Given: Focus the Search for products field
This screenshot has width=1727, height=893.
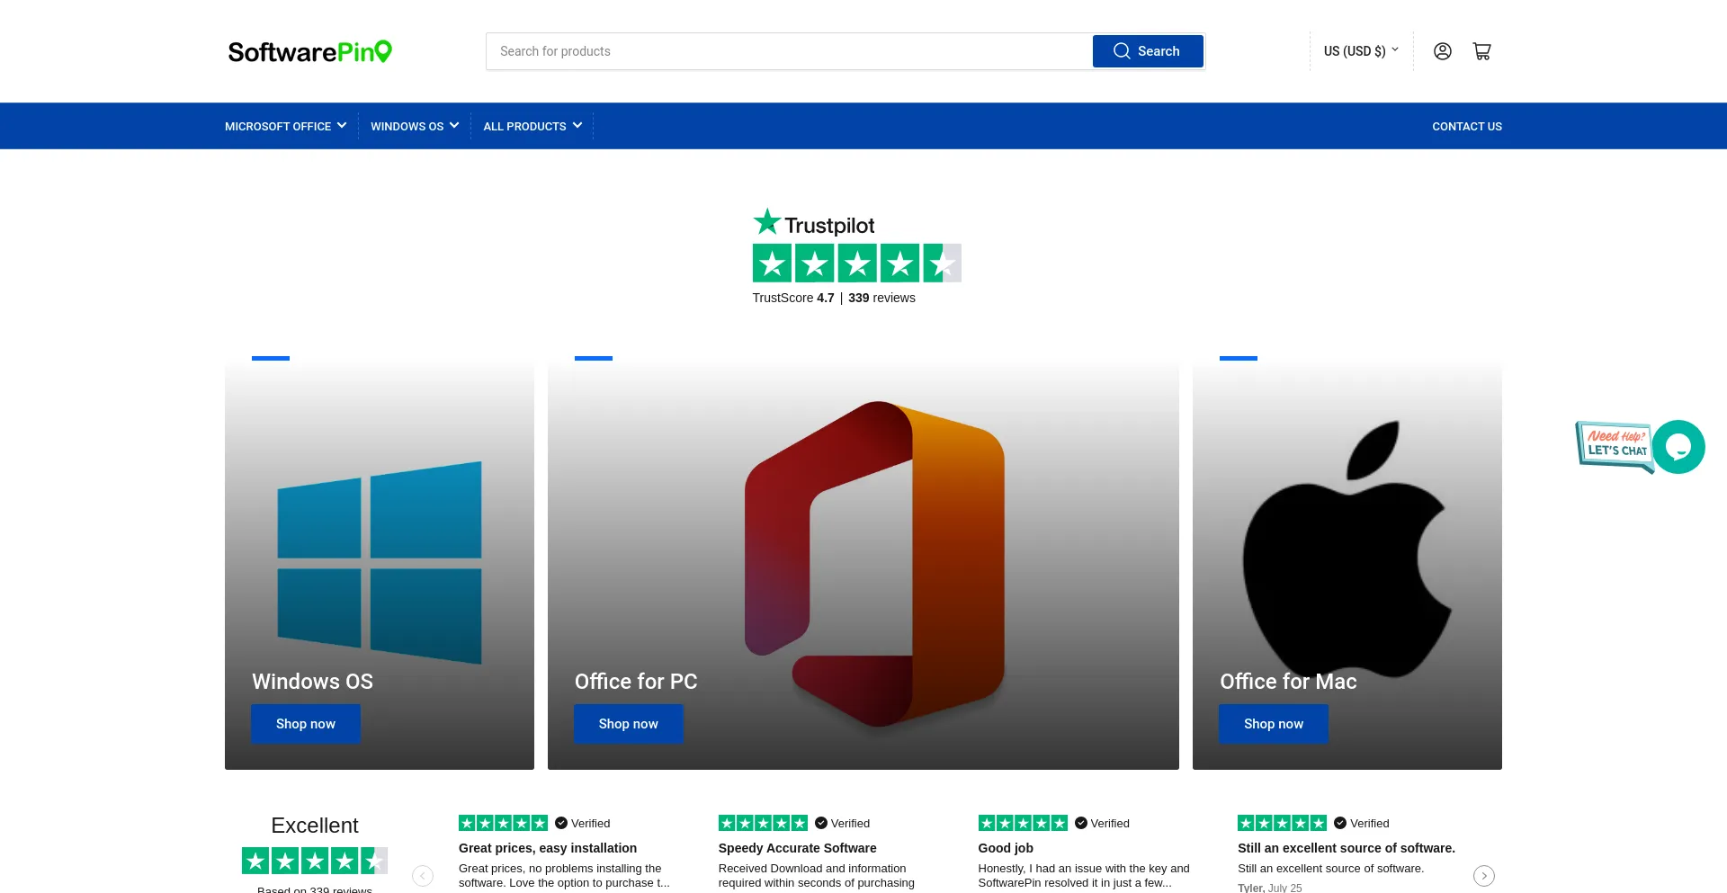Looking at the screenshot, I should [790, 51].
